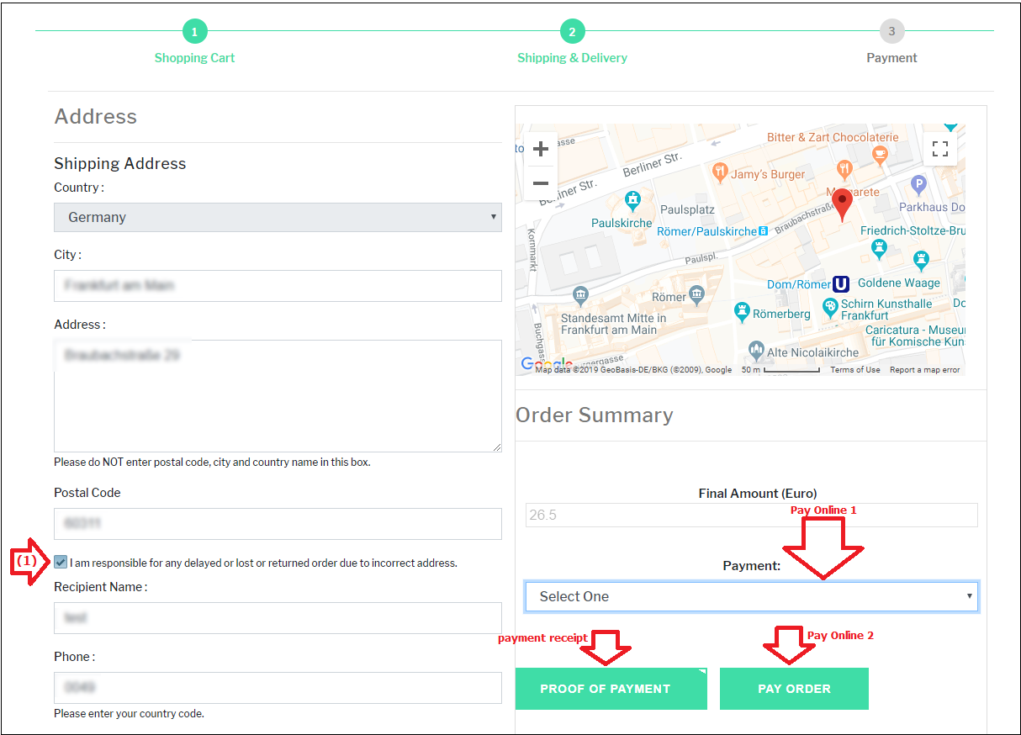The width and height of the screenshot is (1021, 735).
Task: Open the map Terms of Use link
Action: (854, 370)
